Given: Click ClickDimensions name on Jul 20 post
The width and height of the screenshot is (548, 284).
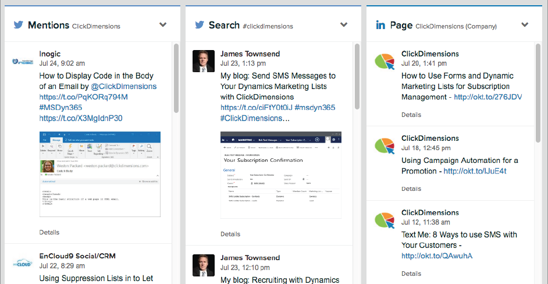Looking at the screenshot, I should (430, 54).
